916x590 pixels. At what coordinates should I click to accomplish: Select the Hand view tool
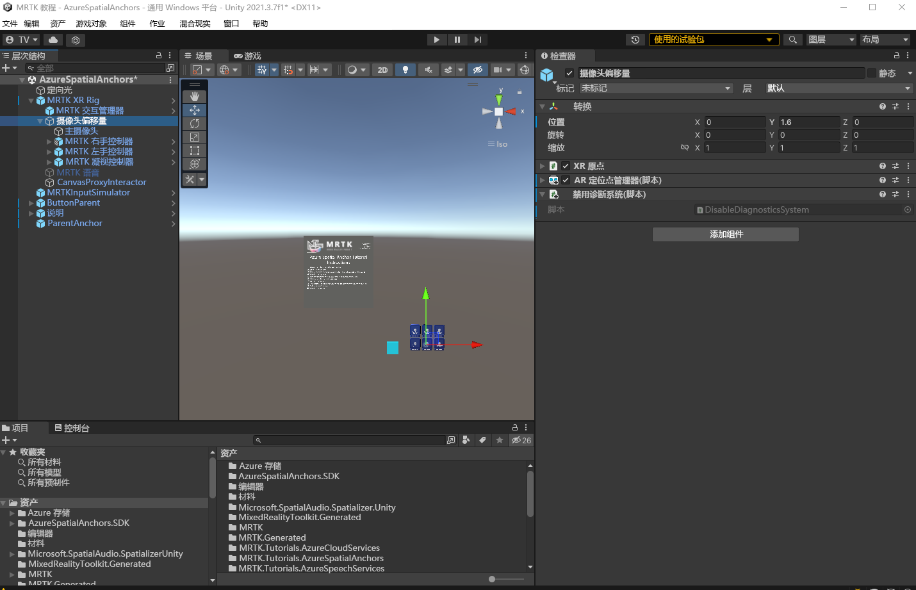point(195,97)
